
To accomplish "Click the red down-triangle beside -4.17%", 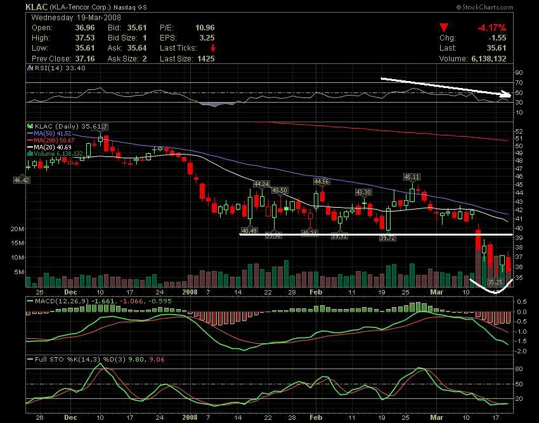I will pyautogui.click(x=444, y=28).
